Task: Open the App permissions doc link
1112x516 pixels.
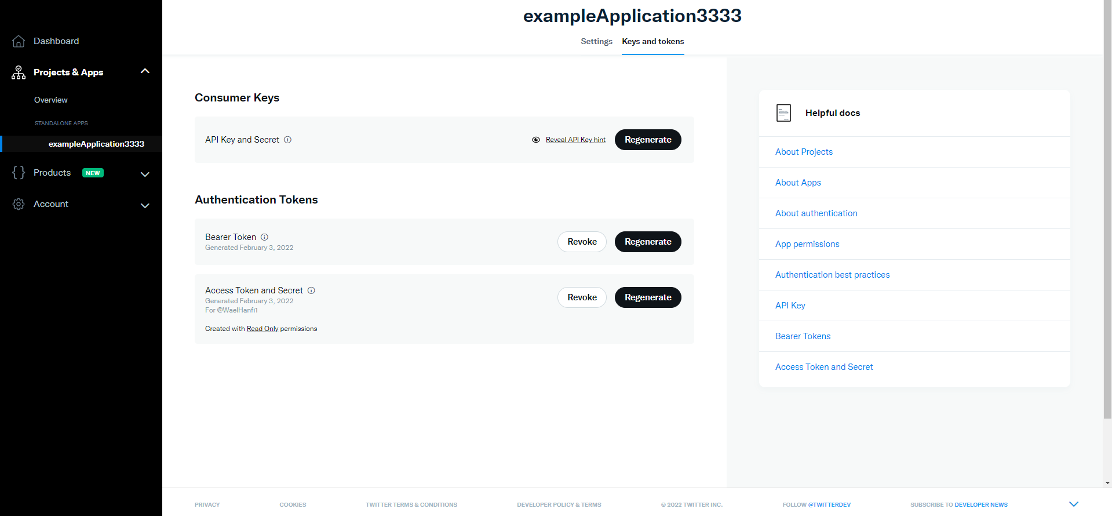Action: (807, 244)
